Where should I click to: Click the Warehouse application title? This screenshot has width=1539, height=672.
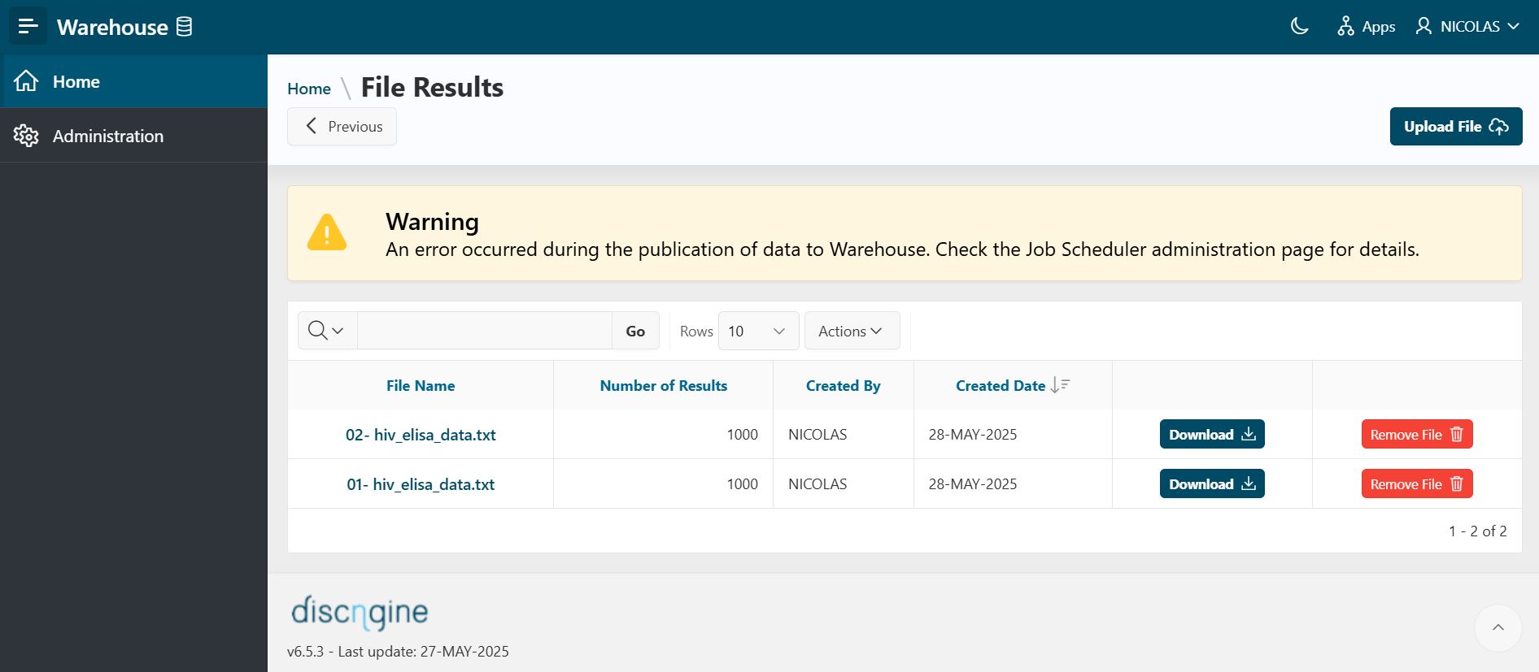[112, 27]
